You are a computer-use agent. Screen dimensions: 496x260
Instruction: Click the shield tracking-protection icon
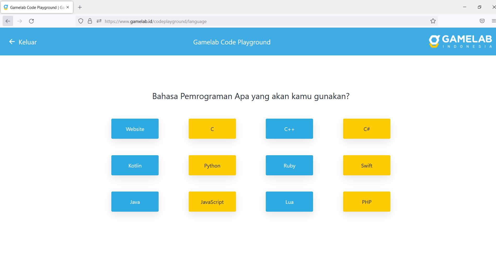[x=80, y=21]
